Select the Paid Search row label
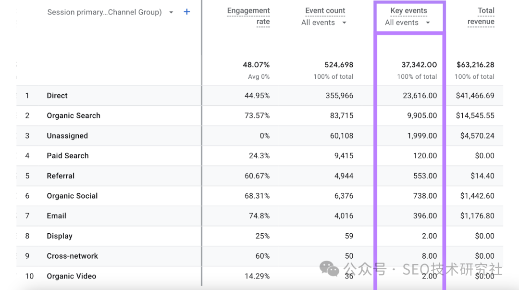The width and height of the screenshot is (519, 290). [68, 156]
